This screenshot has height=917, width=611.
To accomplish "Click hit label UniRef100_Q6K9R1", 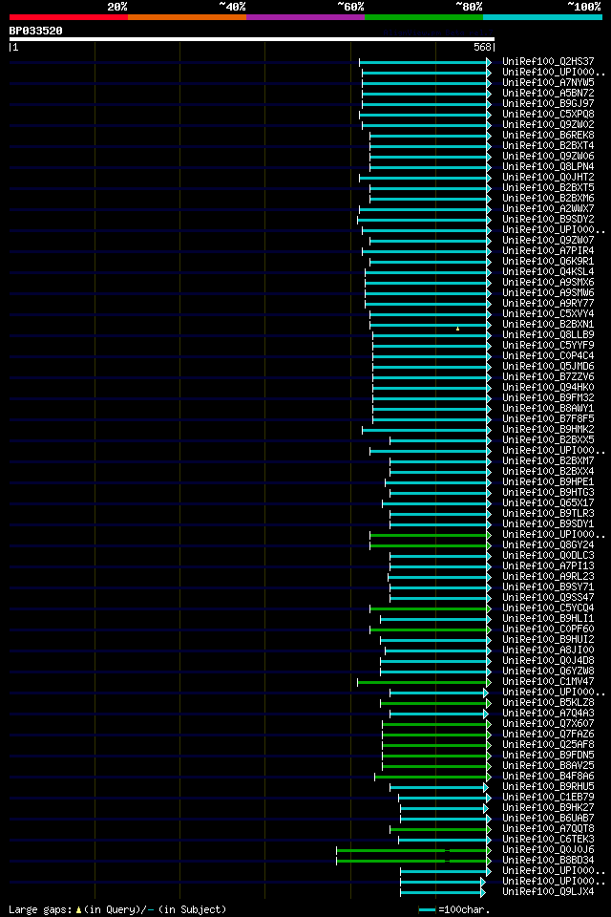I will [x=548, y=262].
